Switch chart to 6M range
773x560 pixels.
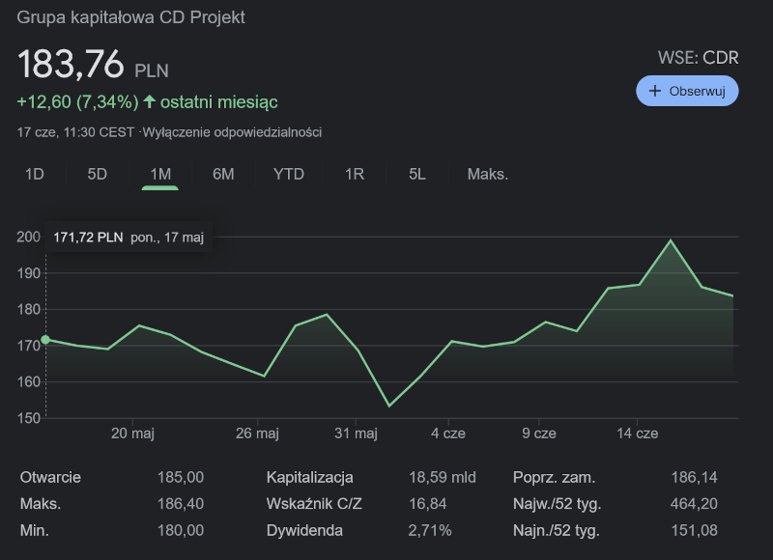point(223,174)
